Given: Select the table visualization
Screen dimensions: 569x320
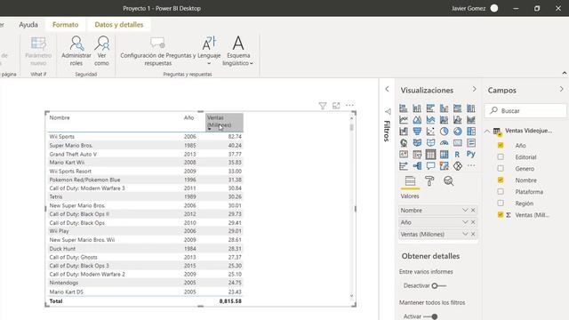Looking at the screenshot, I should pos(430,155).
